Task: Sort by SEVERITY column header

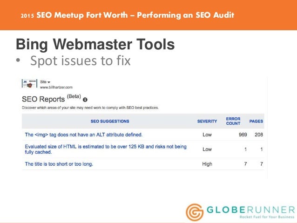Action: pyautogui.click(x=207, y=121)
